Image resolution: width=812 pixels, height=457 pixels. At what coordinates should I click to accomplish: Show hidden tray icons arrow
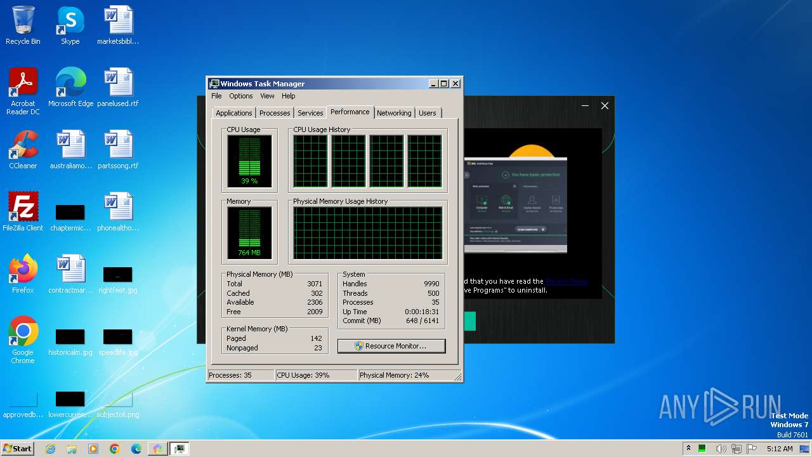pyautogui.click(x=688, y=449)
